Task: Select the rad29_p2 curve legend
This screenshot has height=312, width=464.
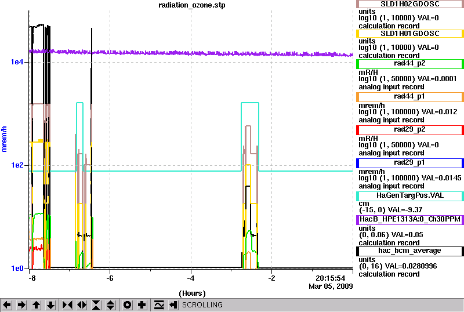Action: [x=410, y=130]
